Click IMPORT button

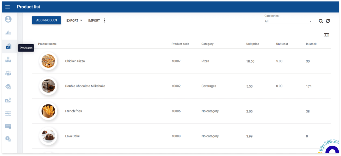94,20
